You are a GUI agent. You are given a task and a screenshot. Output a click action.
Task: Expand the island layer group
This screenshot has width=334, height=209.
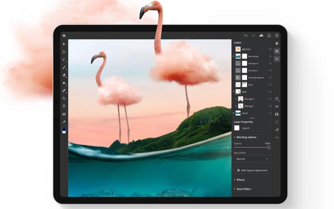pos(234,113)
